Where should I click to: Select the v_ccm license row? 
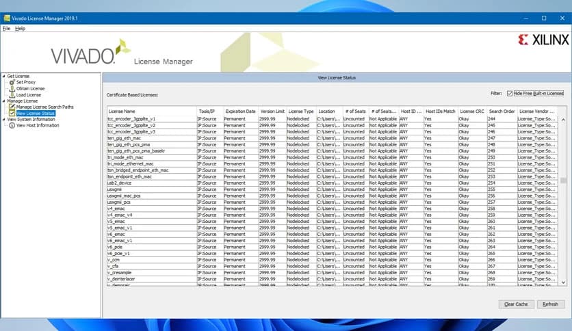(x=333, y=260)
